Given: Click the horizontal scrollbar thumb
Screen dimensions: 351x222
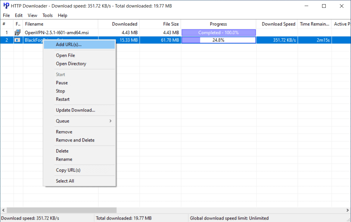Looking at the screenshot, I should coord(61,210).
